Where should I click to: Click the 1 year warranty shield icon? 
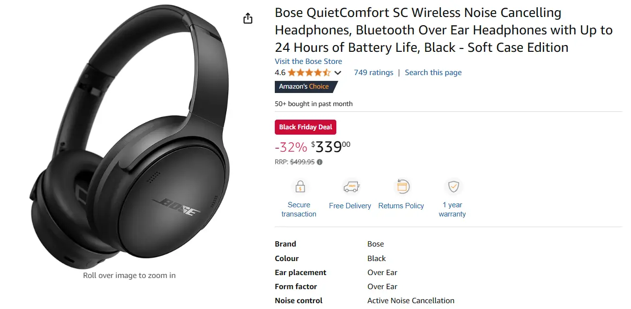tap(453, 186)
